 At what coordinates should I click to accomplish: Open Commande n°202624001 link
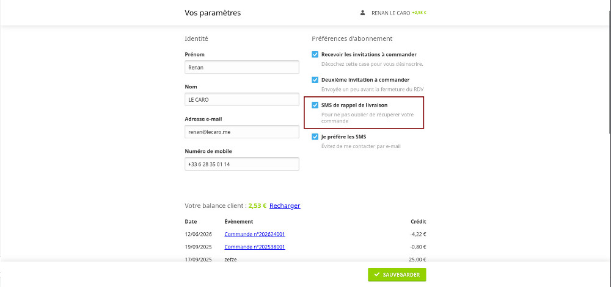pos(255,234)
